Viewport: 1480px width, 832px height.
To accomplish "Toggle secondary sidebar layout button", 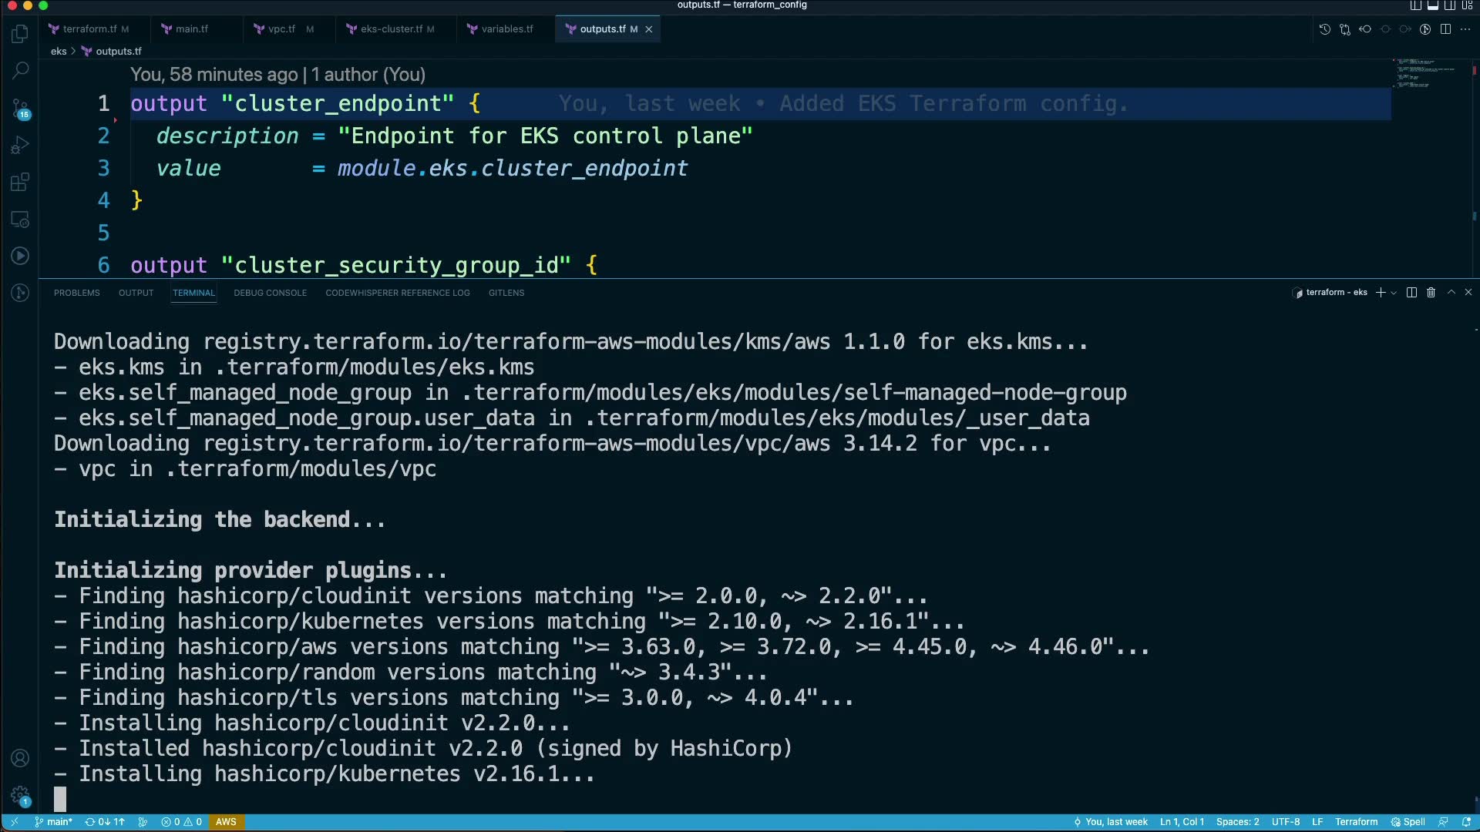I will click(x=1450, y=5).
